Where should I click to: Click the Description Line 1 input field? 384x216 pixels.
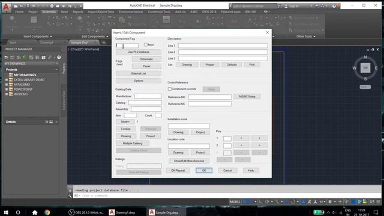(223, 46)
